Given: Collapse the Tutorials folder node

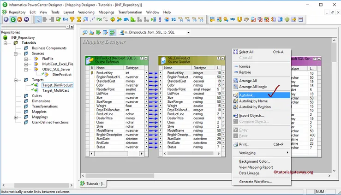Looking at the screenshot, I should tap(6, 43).
